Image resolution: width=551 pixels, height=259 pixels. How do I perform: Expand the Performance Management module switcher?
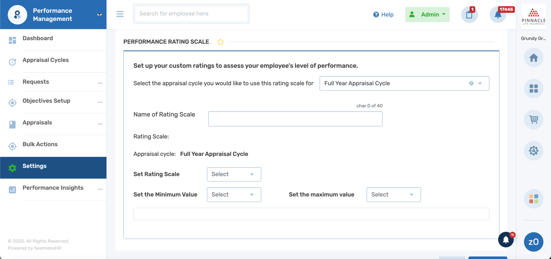pos(99,14)
